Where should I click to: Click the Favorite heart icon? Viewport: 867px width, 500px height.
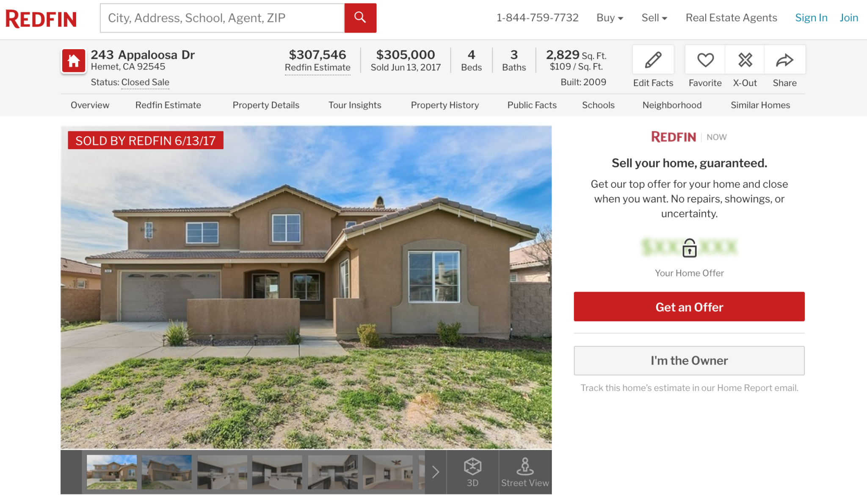704,60
